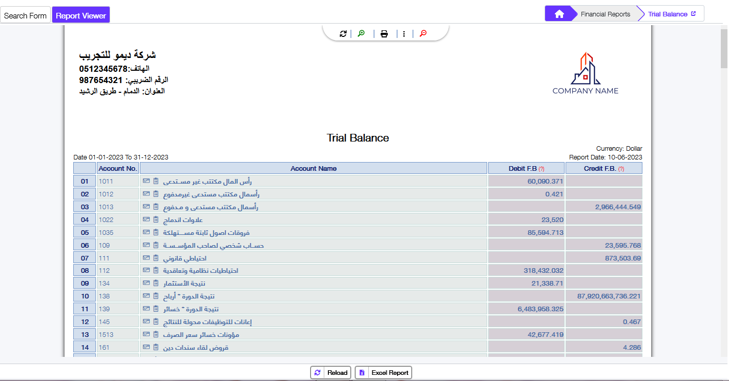
Task: Click the card icon for account 134
Action: pyautogui.click(x=146, y=283)
